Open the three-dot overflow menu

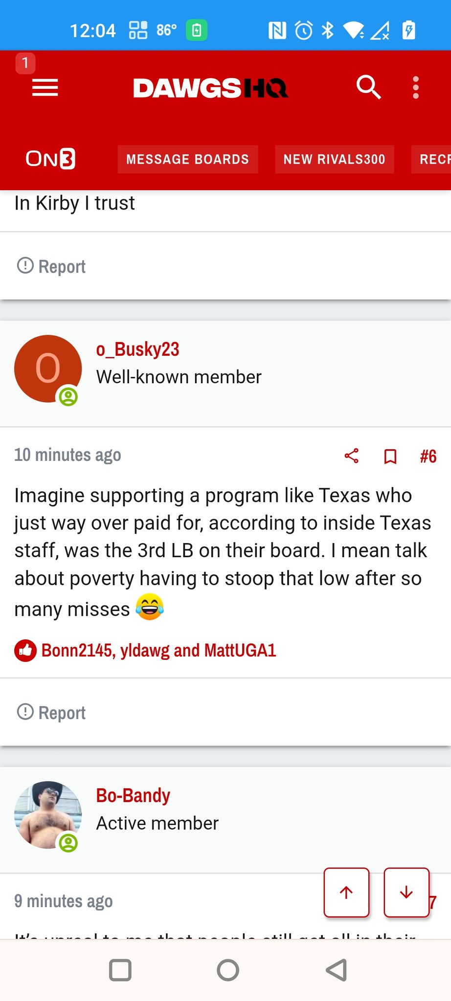tap(416, 88)
